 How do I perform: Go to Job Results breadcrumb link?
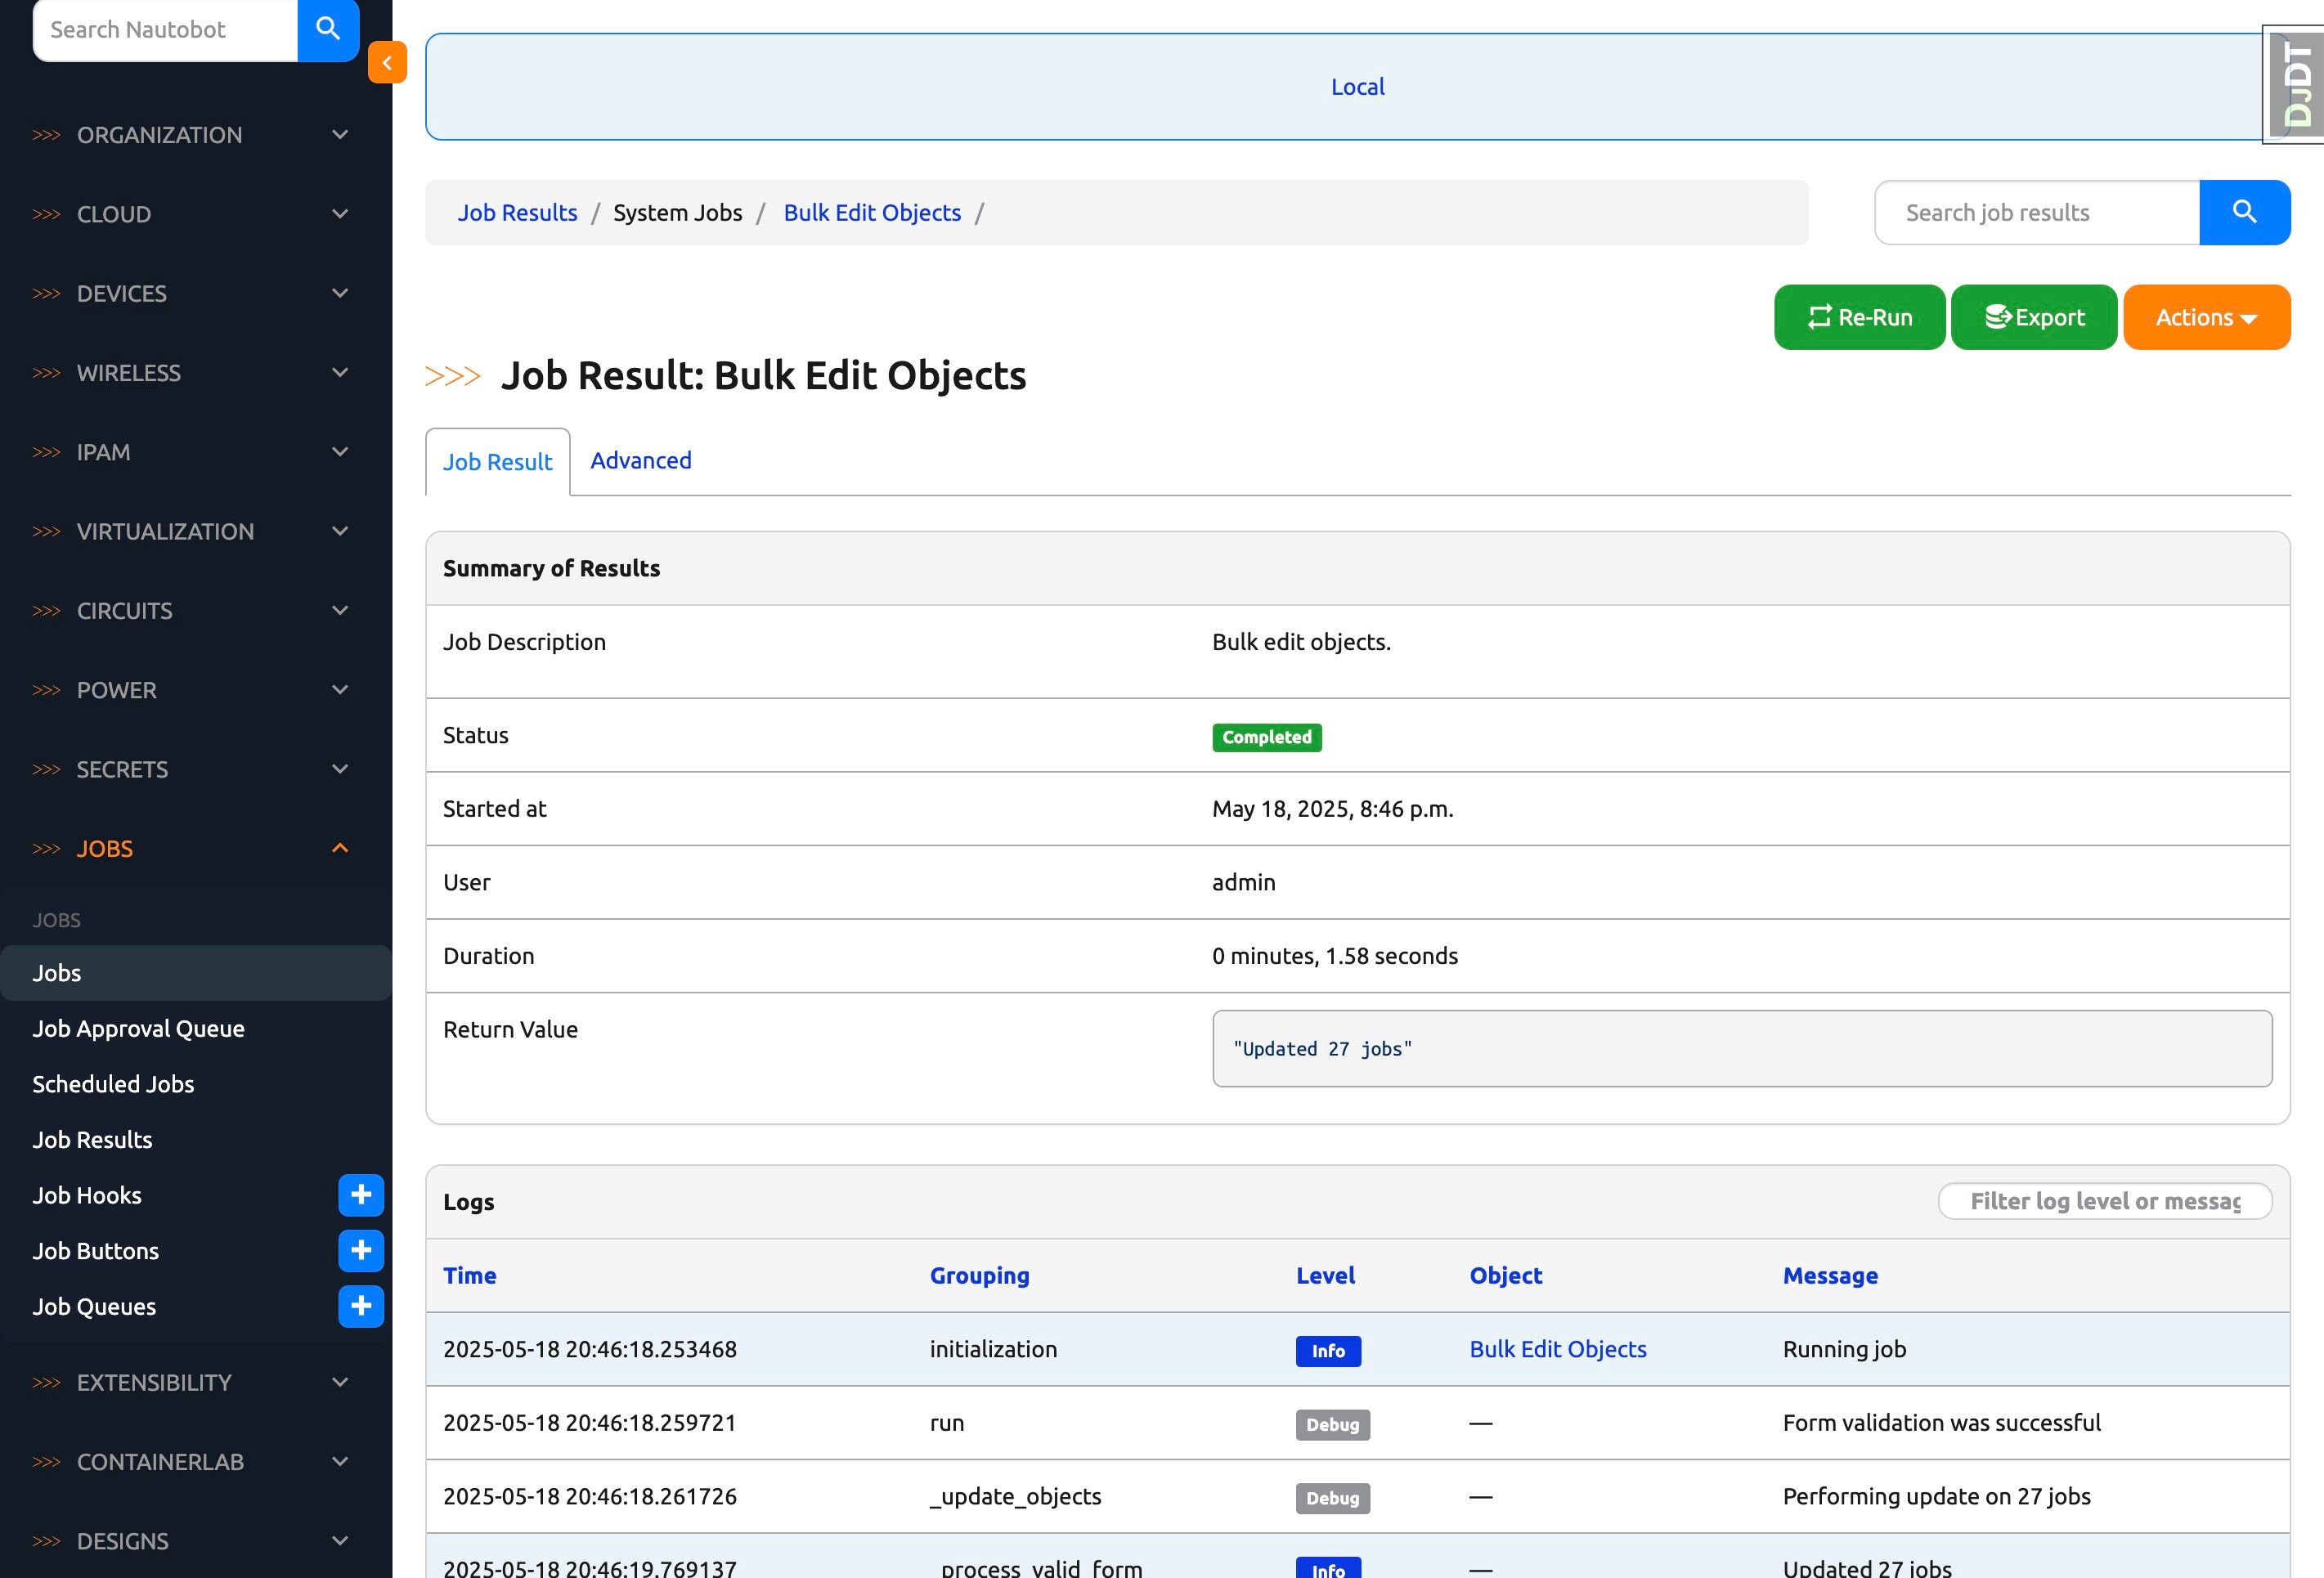coord(517,213)
